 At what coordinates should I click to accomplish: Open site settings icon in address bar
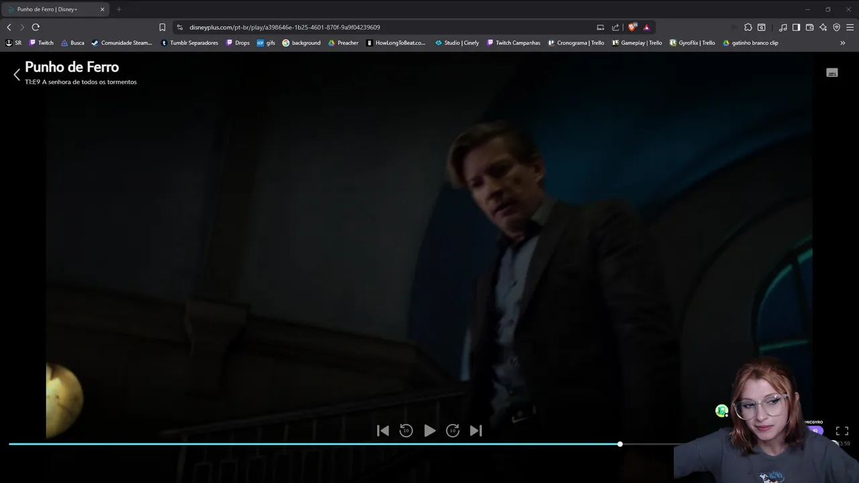point(179,28)
